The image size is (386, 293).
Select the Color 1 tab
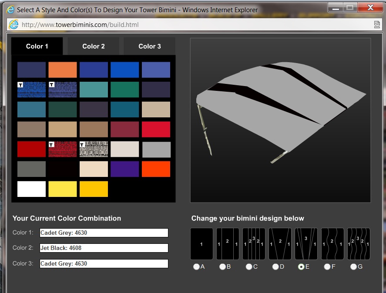point(37,46)
